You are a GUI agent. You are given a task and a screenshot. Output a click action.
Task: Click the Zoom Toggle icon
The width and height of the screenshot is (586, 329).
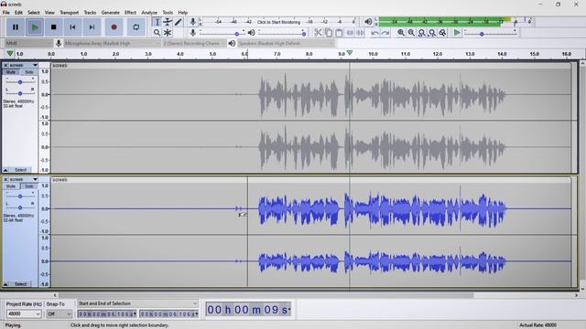point(442,33)
